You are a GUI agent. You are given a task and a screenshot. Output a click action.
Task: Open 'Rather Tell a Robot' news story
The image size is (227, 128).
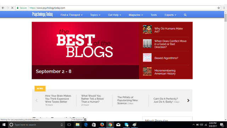92,99
